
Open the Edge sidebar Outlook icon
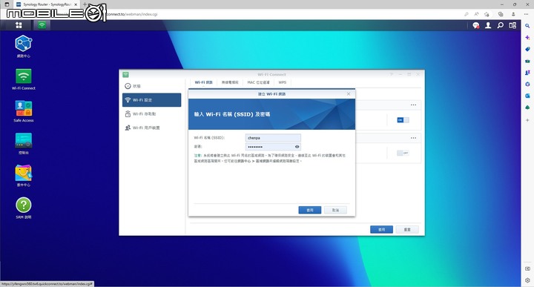527,96
